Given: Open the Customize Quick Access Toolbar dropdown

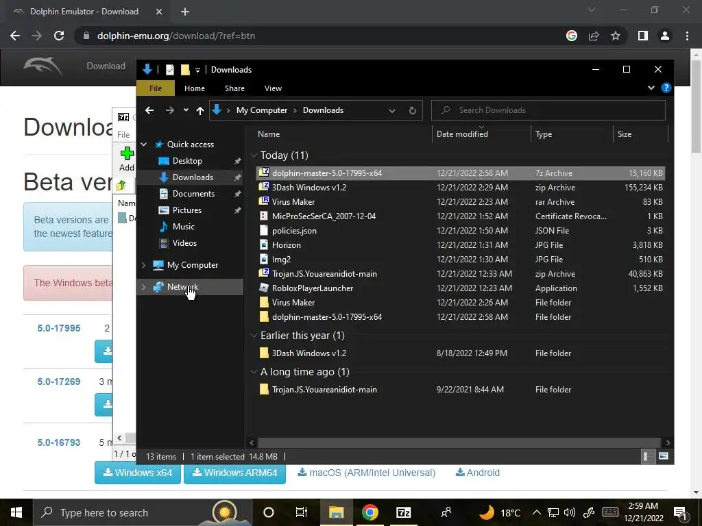Looking at the screenshot, I should 197,71.
